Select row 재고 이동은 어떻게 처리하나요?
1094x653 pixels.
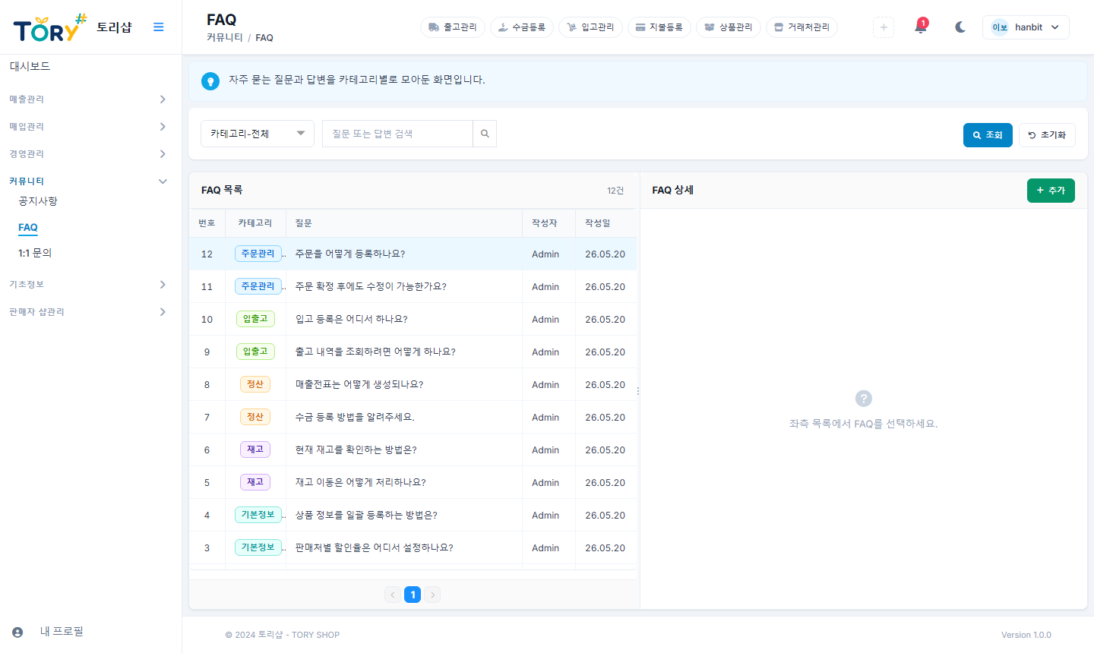(x=413, y=483)
